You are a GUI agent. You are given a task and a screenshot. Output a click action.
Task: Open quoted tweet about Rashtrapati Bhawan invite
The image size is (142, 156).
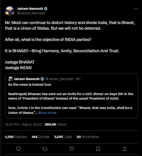(71, 96)
